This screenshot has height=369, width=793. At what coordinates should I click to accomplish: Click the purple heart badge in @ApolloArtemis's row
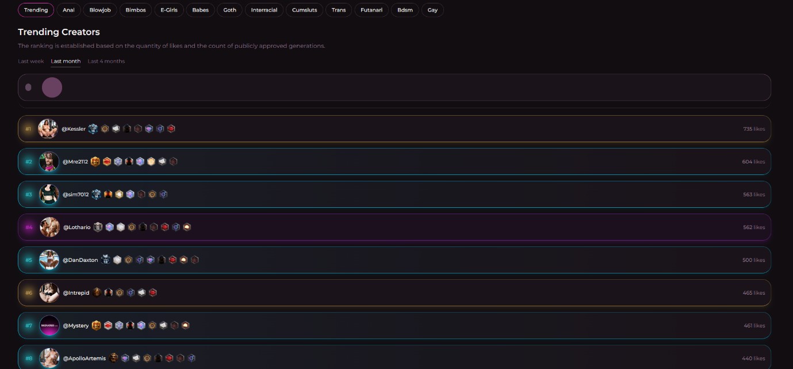(x=125, y=359)
